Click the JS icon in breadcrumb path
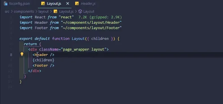Screen dimensions: 223x104 [x=55, y=12]
